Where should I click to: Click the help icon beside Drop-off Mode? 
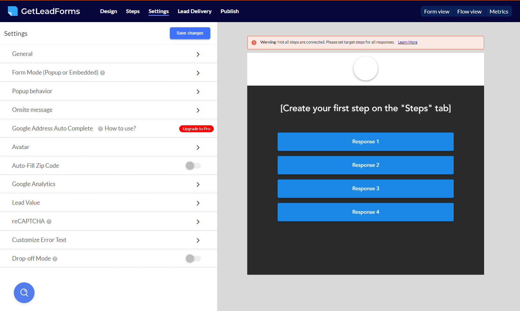pos(55,258)
